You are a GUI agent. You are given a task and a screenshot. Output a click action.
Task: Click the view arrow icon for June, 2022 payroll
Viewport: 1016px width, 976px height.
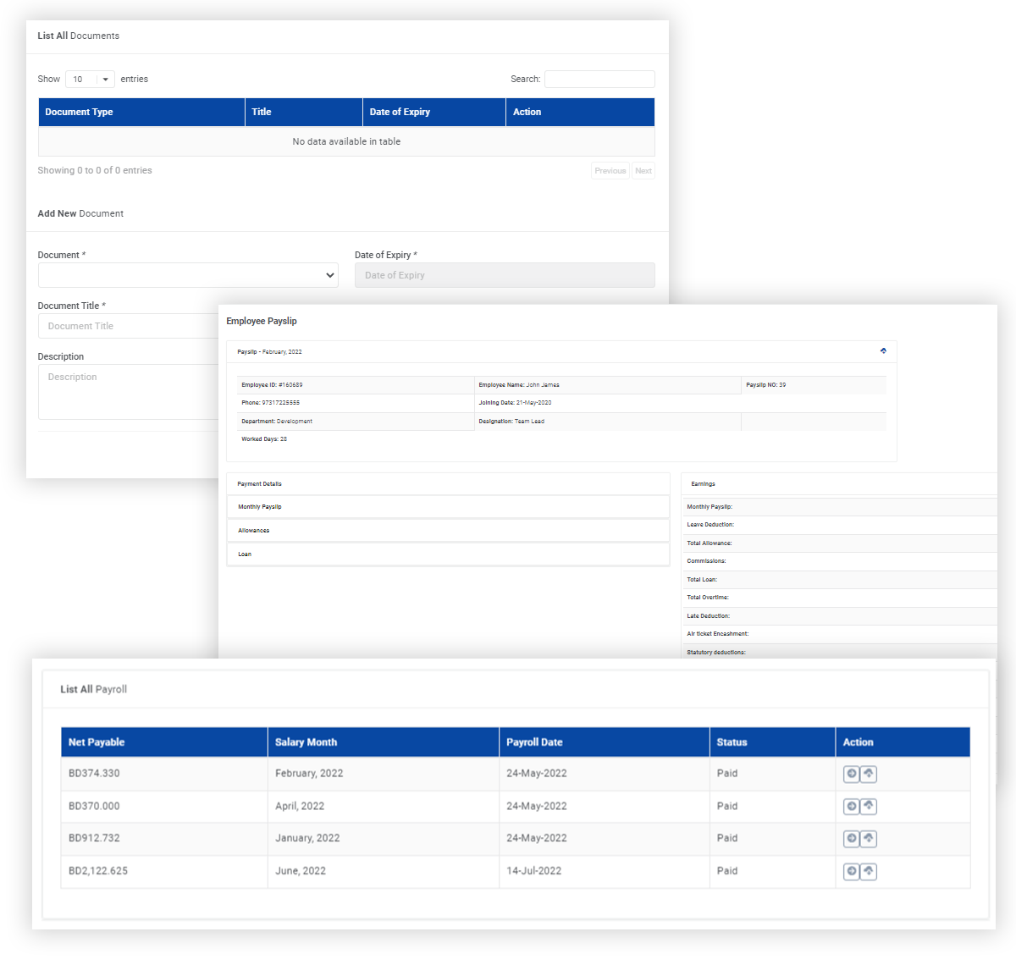point(851,871)
